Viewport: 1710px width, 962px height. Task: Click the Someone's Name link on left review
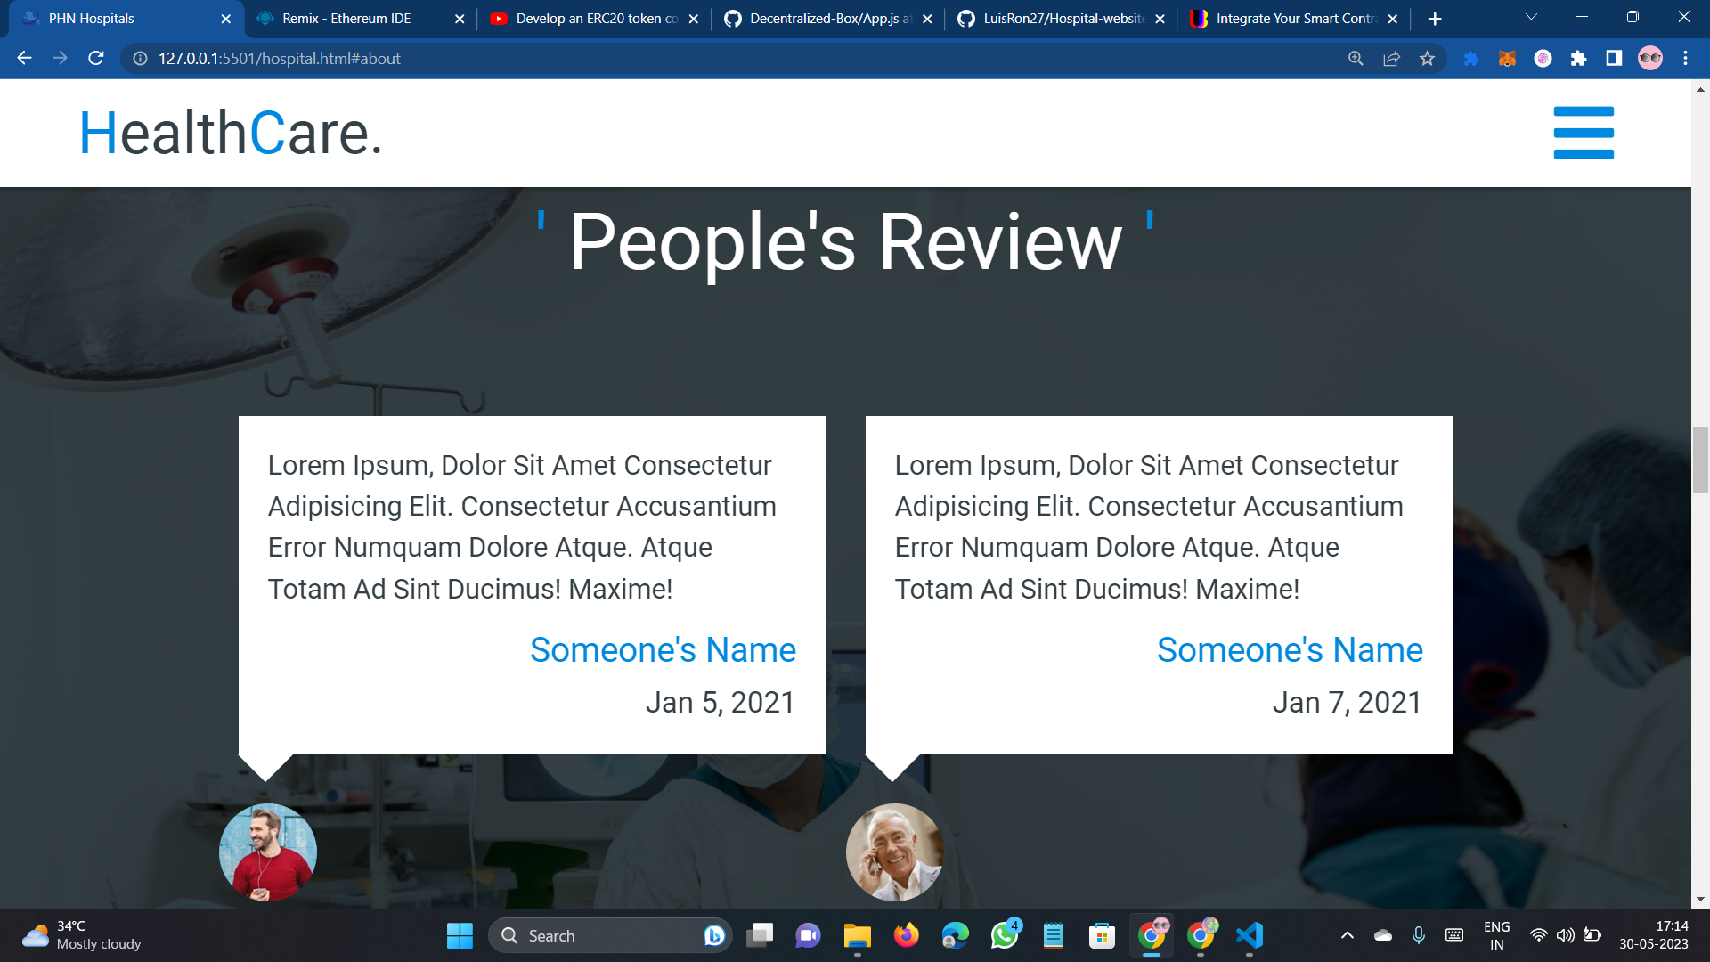(663, 650)
